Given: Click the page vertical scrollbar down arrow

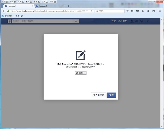Looking at the screenshot, I should point(162,127).
